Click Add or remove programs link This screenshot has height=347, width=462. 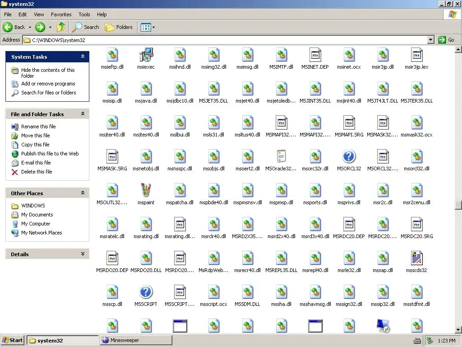click(x=48, y=84)
